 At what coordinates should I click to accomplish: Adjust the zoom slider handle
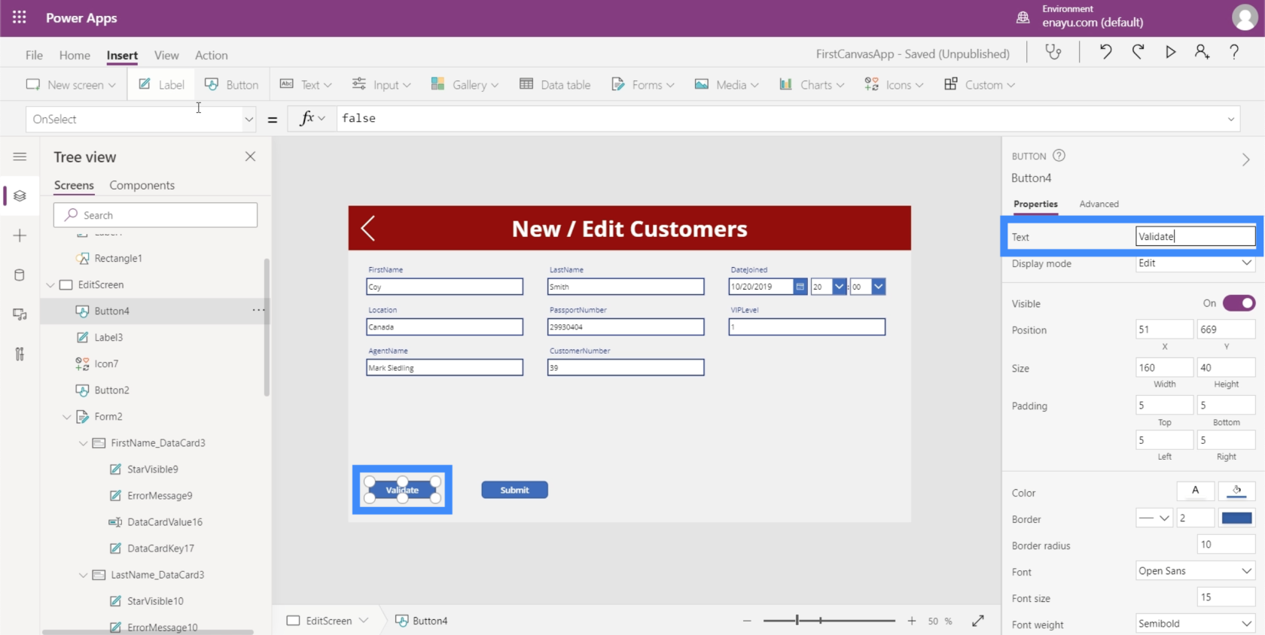click(797, 621)
